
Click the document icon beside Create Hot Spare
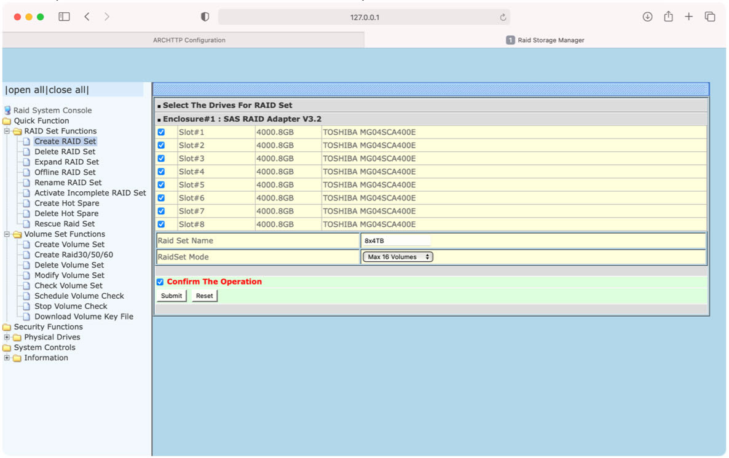[26, 203]
